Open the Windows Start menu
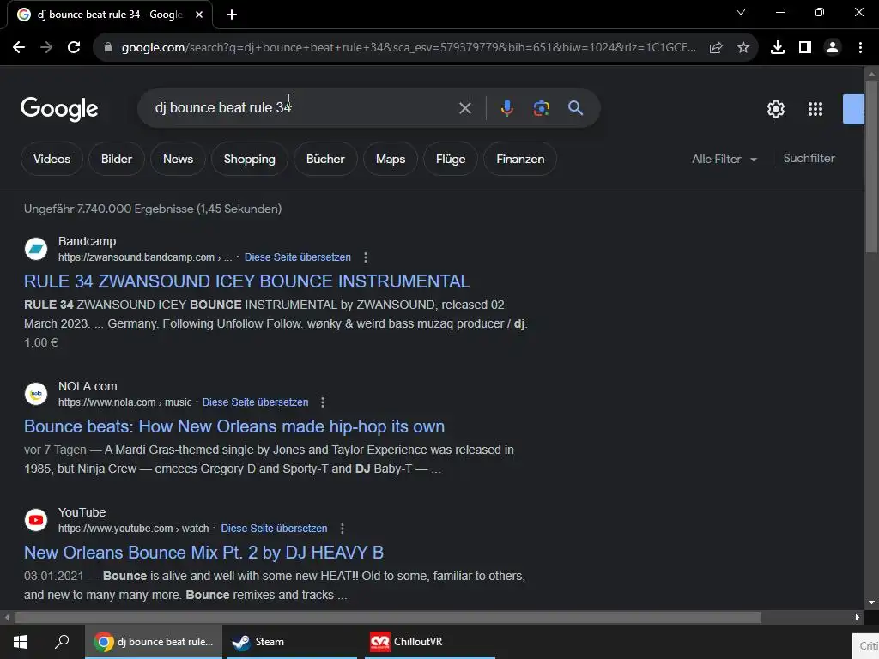The height and width of the screenshot is (659, 879). pos(21,642)
